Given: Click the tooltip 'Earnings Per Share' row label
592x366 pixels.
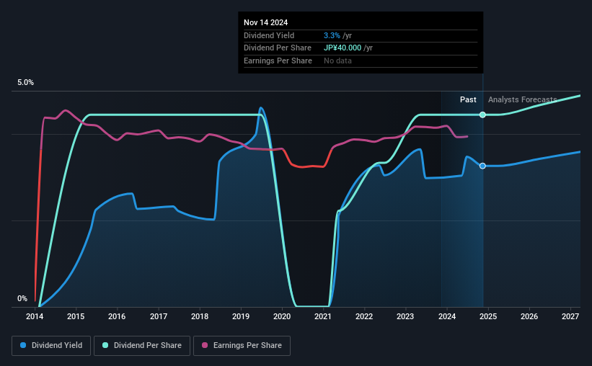Looking at the screenshot, I should click(278, 61).
